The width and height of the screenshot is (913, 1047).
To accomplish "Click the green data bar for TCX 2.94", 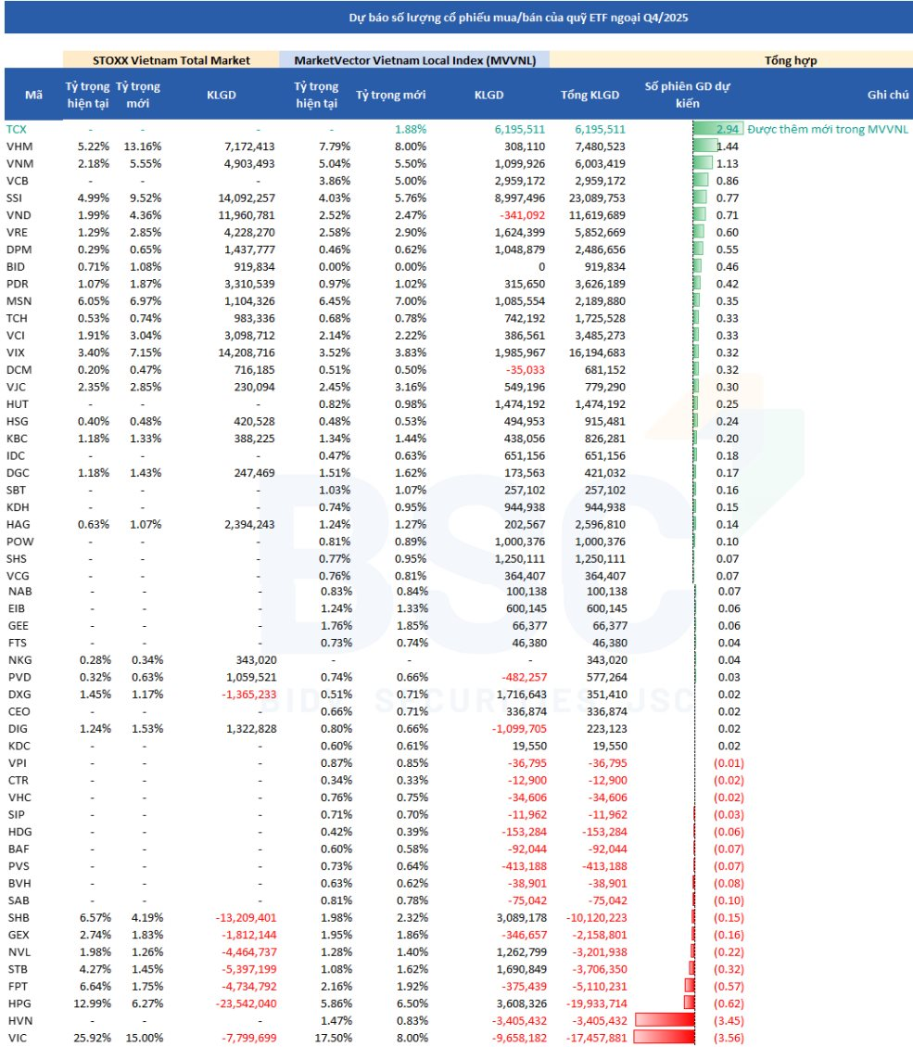I will (716, 129).
